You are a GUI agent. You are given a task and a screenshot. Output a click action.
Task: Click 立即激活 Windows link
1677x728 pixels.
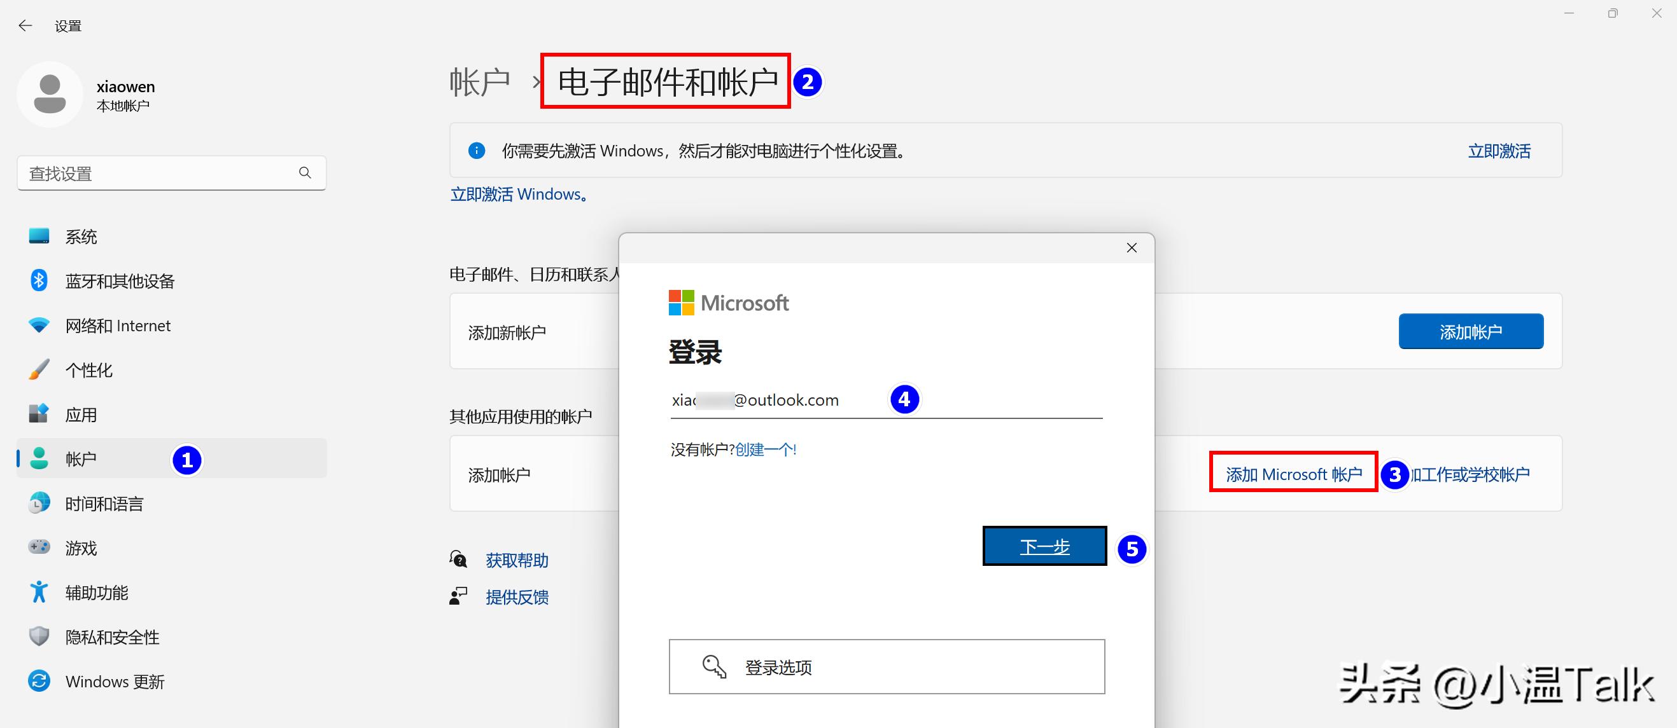[519, 194]
